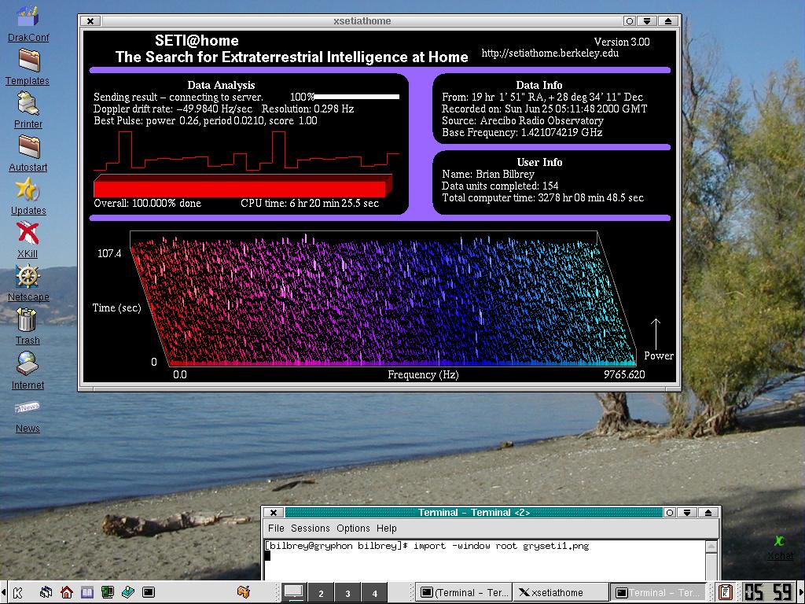This screenshot has width=805, height=604.
Task: Click the terminal scrollbar up arrow
Action: coord(711,546)
